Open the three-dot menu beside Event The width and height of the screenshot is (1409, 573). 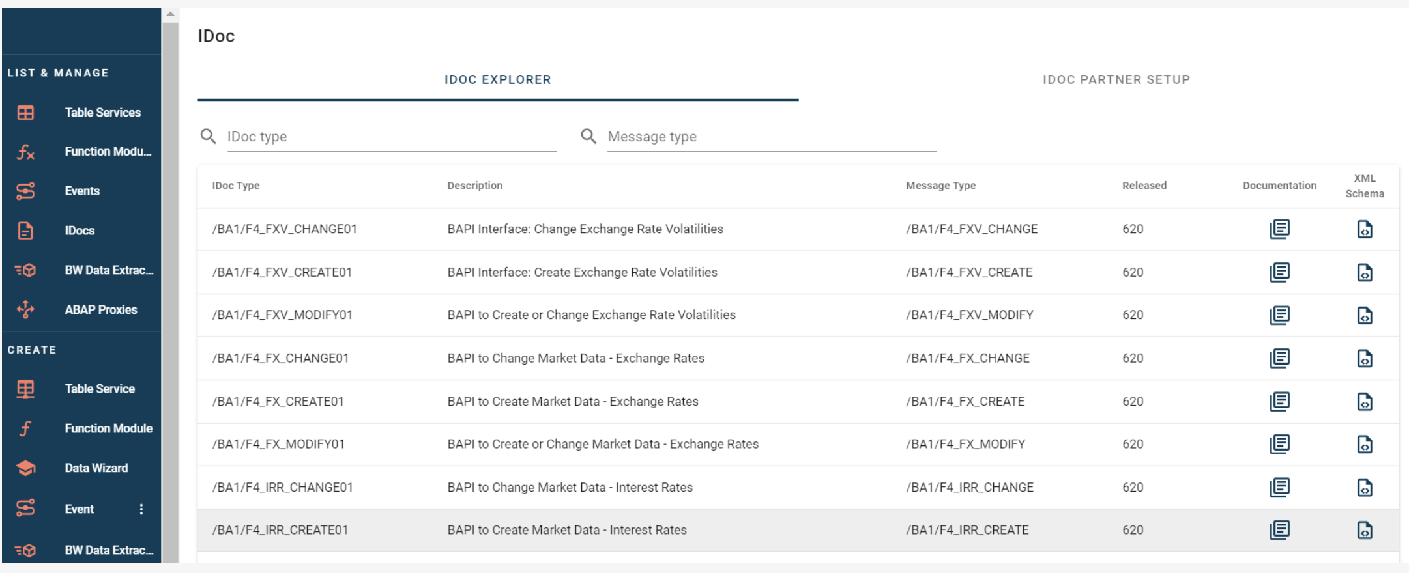(x=141, y=509)
